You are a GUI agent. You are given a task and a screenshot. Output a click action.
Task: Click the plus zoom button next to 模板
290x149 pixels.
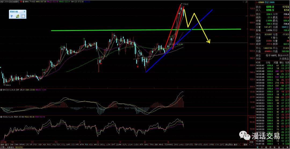click(x=250, y=144)
